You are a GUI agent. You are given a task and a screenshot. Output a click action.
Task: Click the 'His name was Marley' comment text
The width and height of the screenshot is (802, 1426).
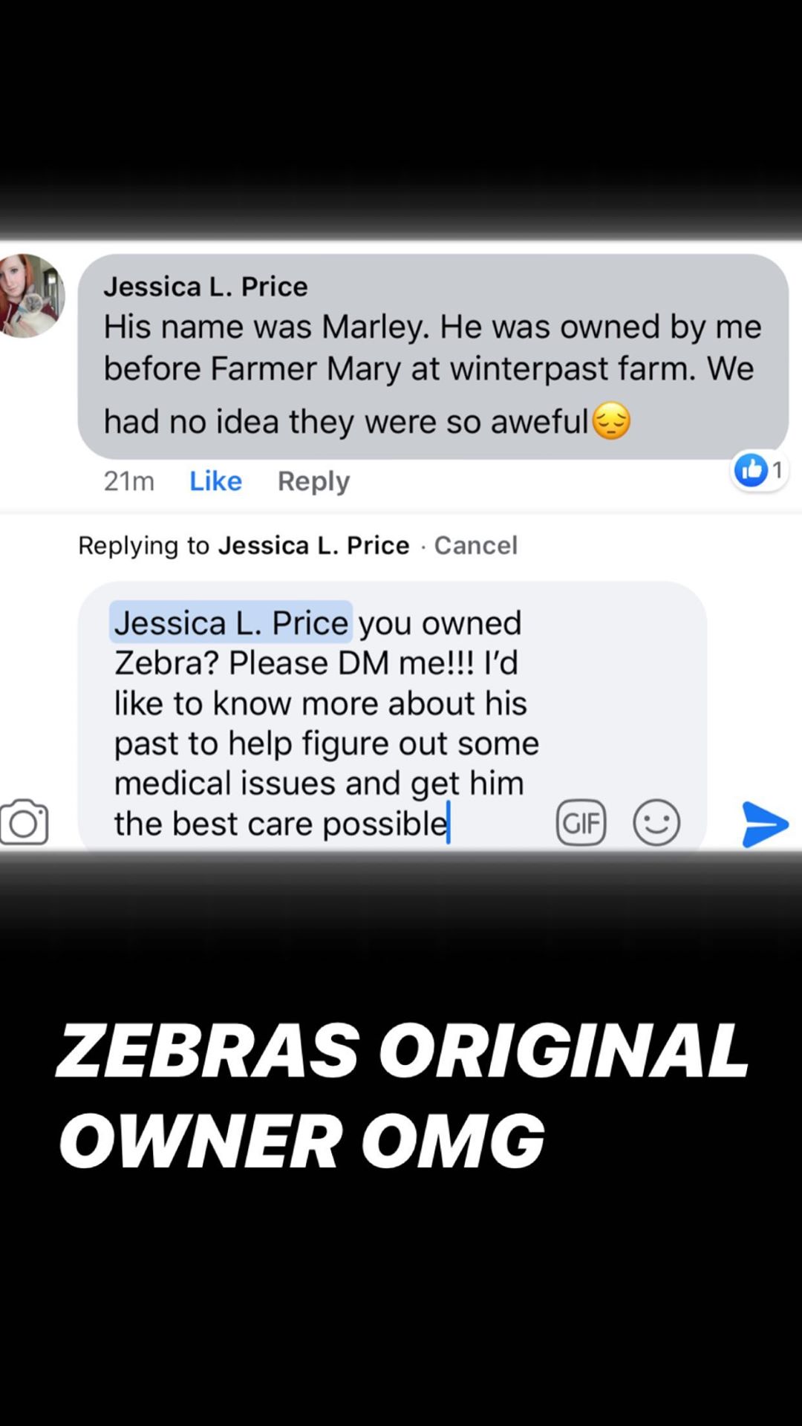coord(432,374)
